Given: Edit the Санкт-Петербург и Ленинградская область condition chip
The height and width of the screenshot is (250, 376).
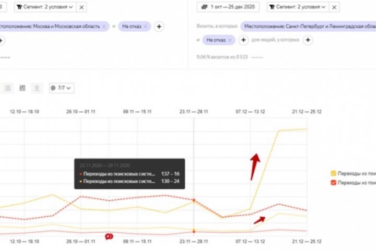Looking at the screenshot, I should pos(309,27).
